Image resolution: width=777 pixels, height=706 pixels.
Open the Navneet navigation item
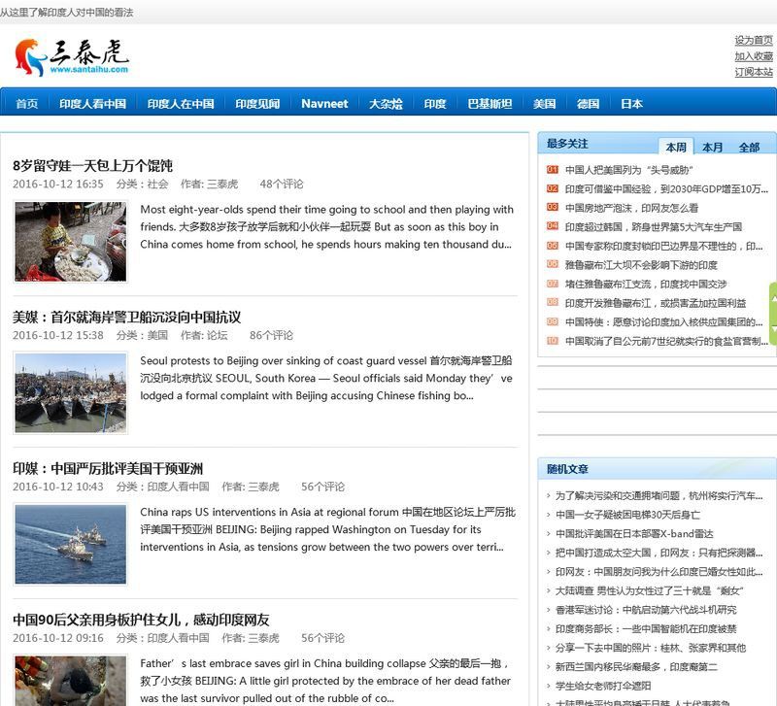[x=324, y=104]
